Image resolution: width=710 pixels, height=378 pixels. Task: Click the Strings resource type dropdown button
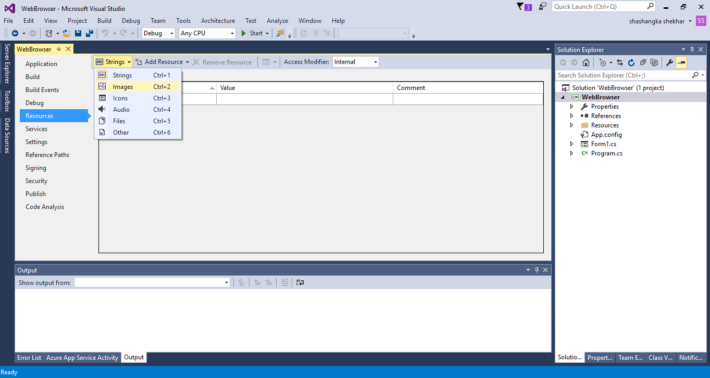113,62
